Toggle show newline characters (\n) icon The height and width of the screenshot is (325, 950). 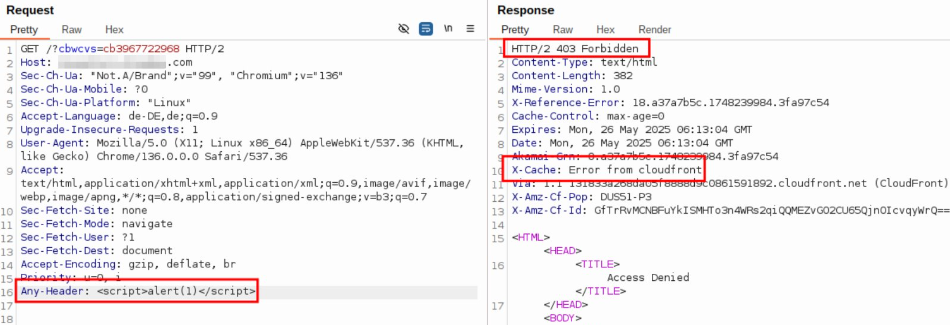point(448,28)
